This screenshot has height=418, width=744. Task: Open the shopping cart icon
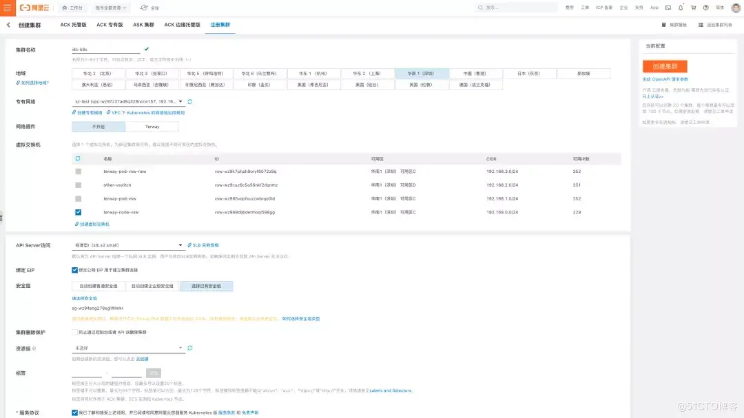[x=693, y=8]
